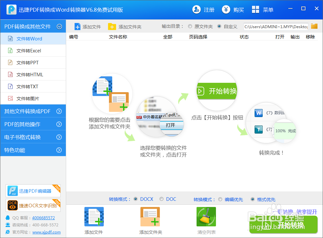
Task: Click the 输出 column header
Action: point(295,37)
